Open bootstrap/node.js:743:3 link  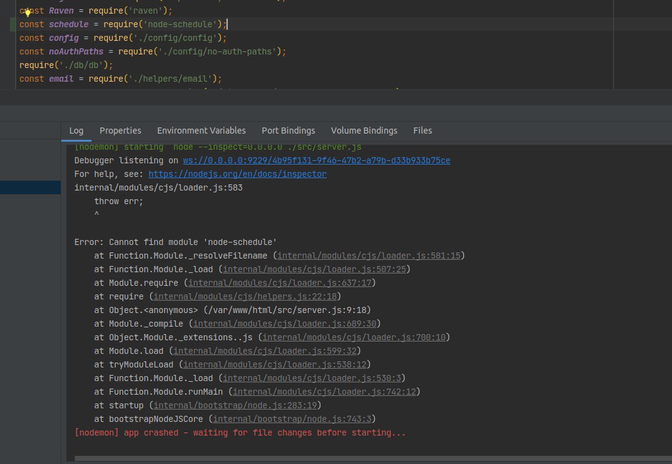pyautogui.click(x=292, y=419)
